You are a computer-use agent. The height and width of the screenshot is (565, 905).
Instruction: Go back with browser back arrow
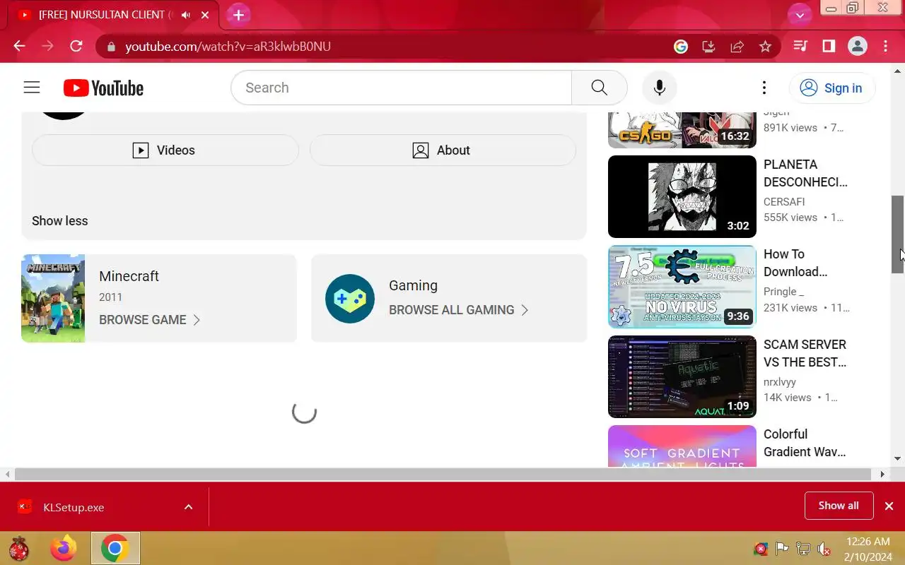(19, 46)
